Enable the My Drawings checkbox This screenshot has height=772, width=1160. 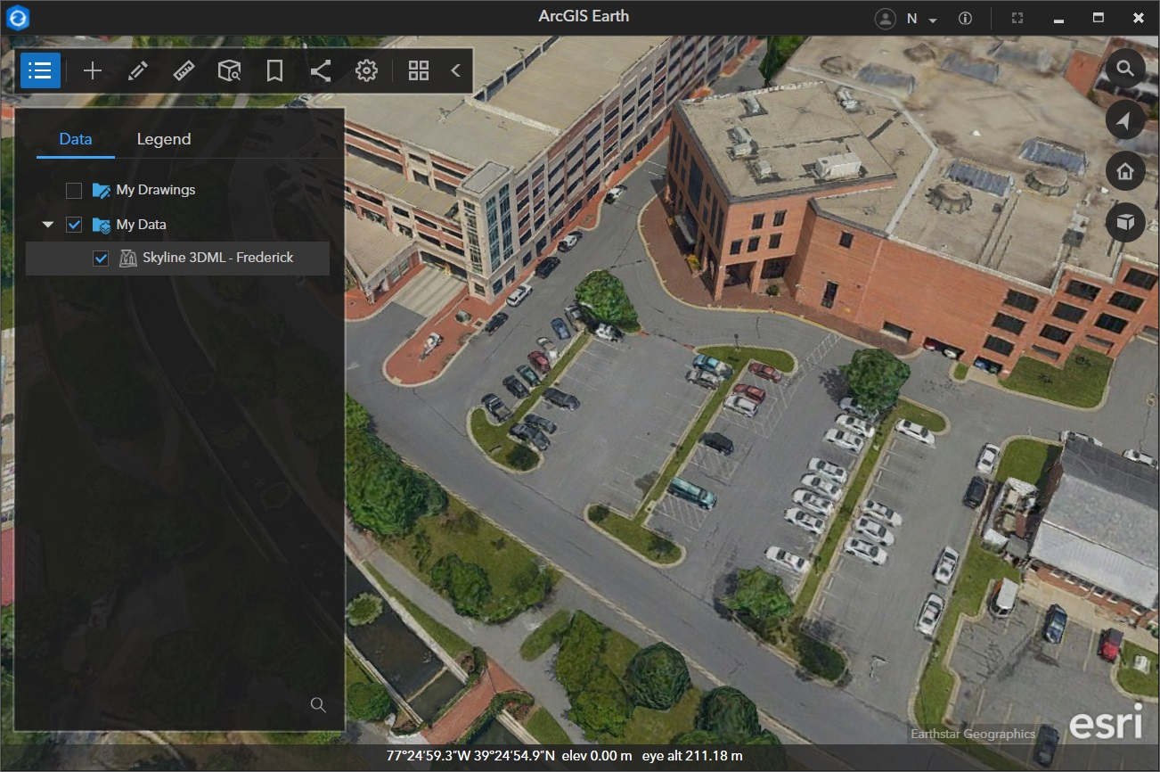74,190
